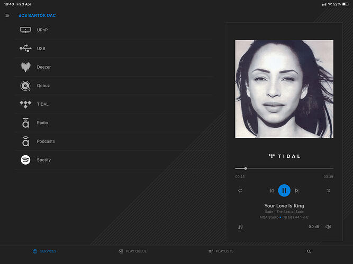
Task: Mute the volume via speaker icon
Action: coord(328,227)
